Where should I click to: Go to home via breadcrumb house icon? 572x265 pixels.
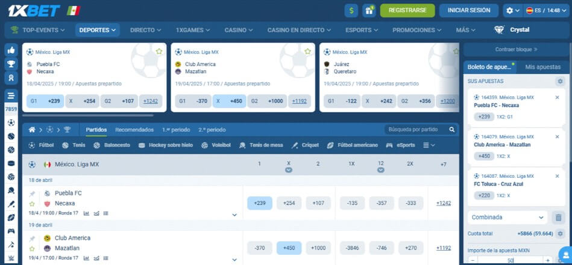(32, 129)
